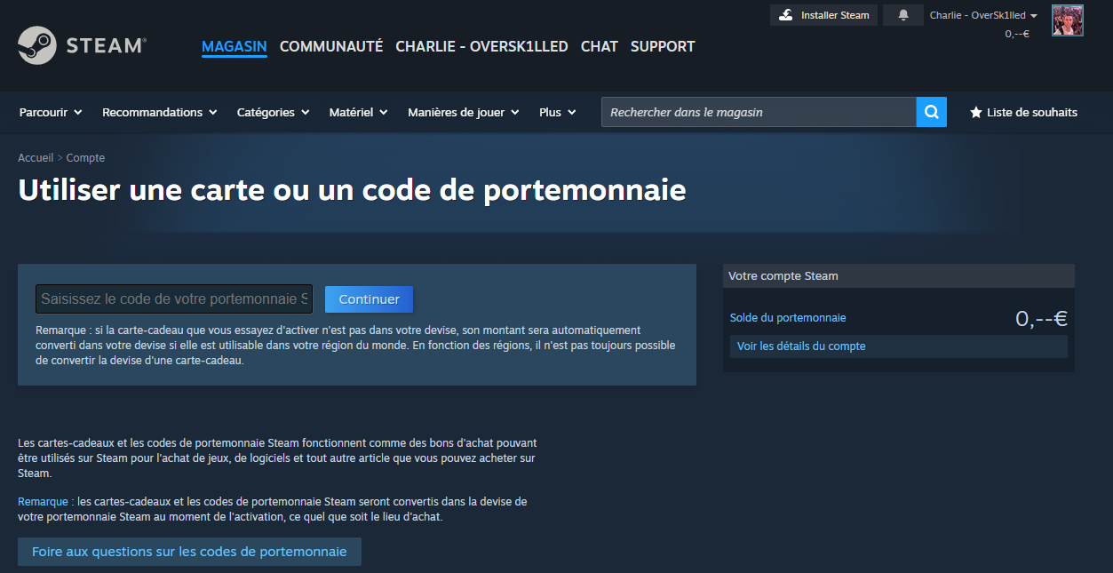The width and height of the screenshot is (1113, 573).
Task: Click the wallet balance under username
Action: [x=1017, y=34]
